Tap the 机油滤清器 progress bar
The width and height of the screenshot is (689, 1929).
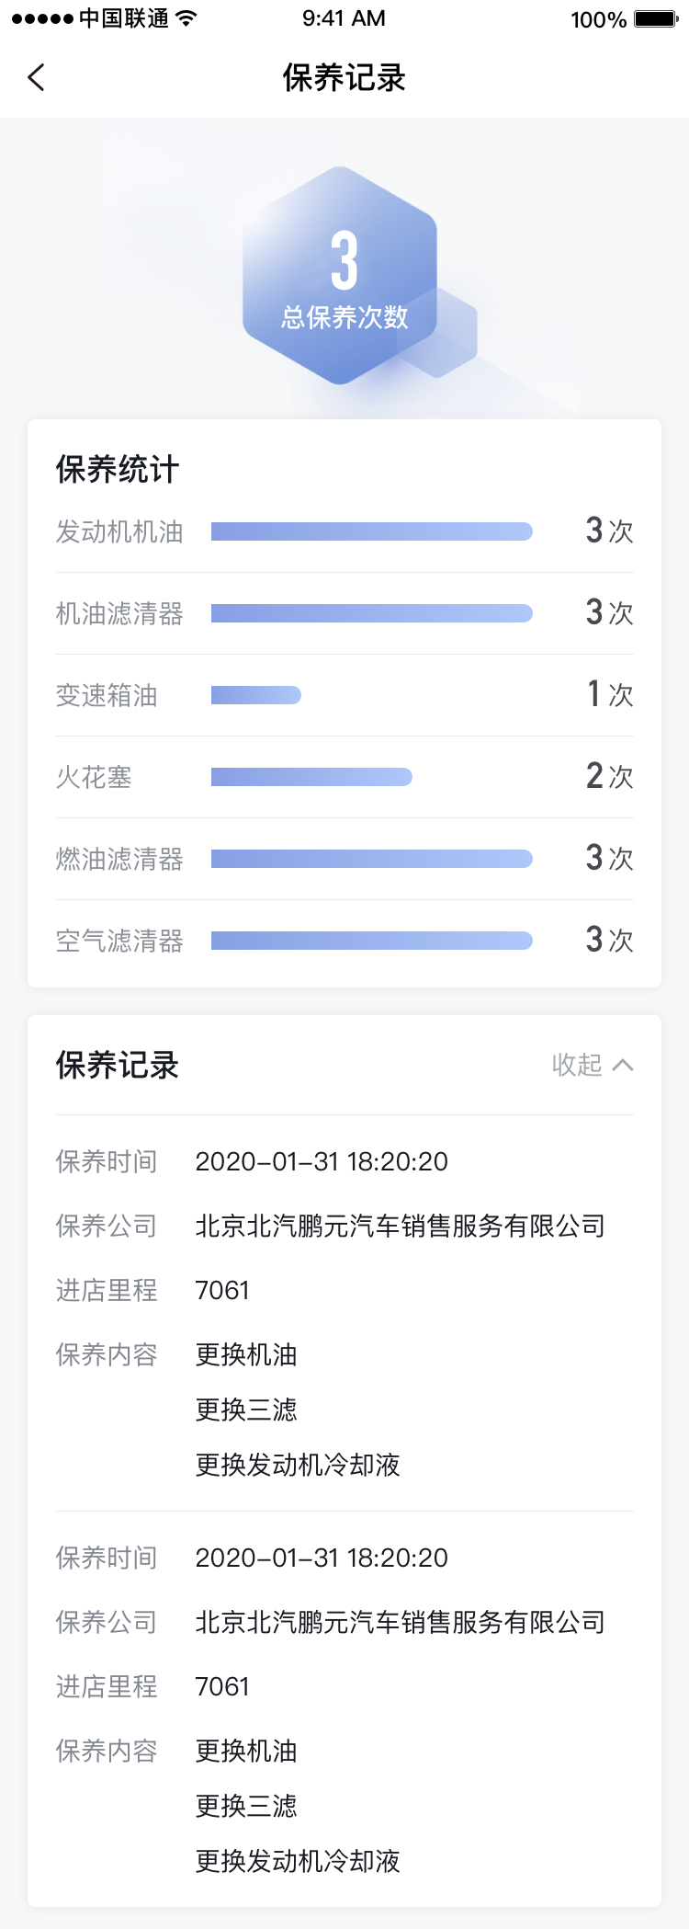[x=372, y=613]
